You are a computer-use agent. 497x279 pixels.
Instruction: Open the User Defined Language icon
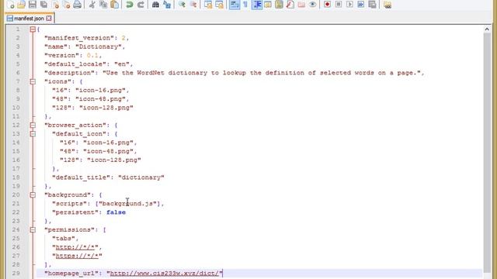(x=268, y=5)
